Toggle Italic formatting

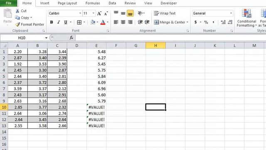59,22
